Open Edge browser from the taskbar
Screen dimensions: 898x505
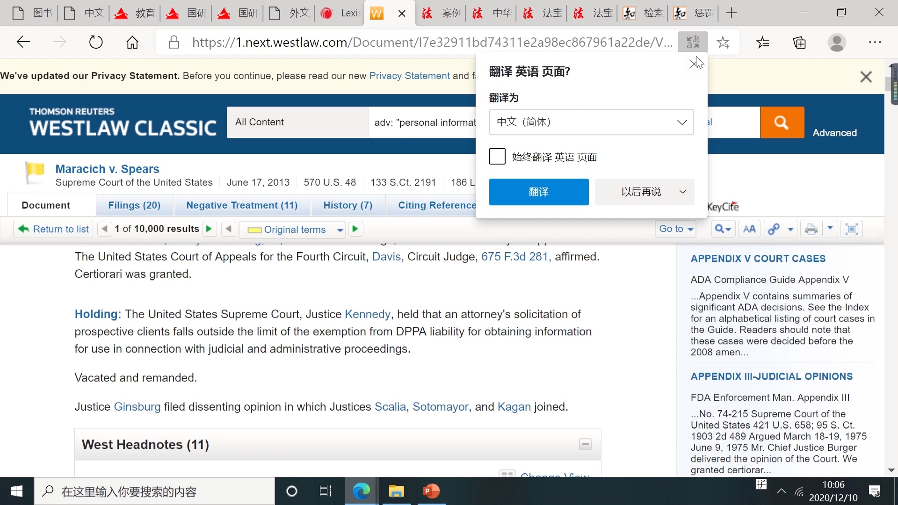[361, 491]
